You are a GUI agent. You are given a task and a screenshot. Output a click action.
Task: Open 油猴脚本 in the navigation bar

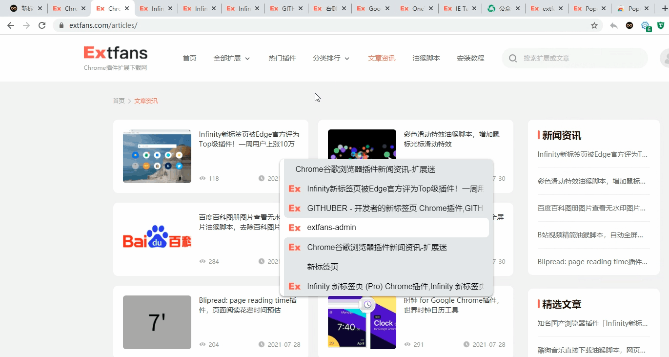426,58
